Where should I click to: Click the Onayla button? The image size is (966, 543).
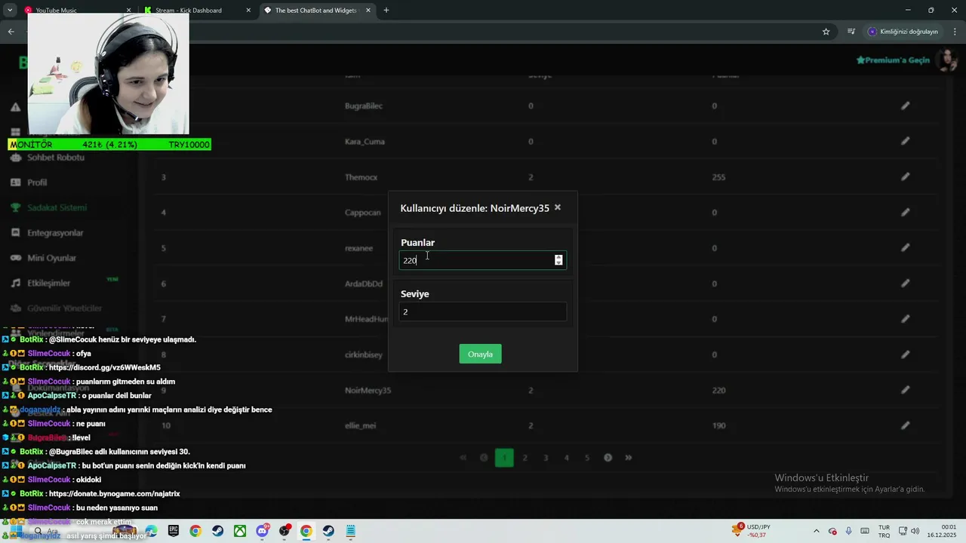coord(480,354)
